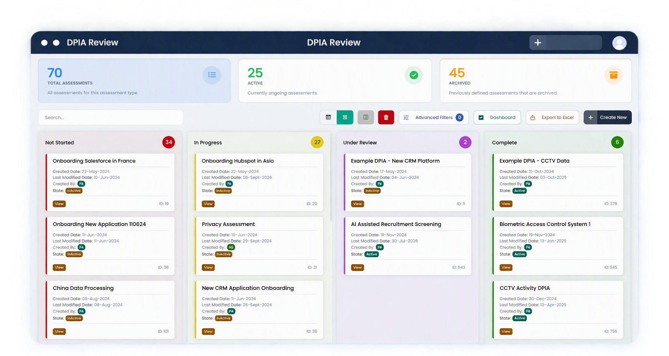Click the plus icon in header bar

538,42
